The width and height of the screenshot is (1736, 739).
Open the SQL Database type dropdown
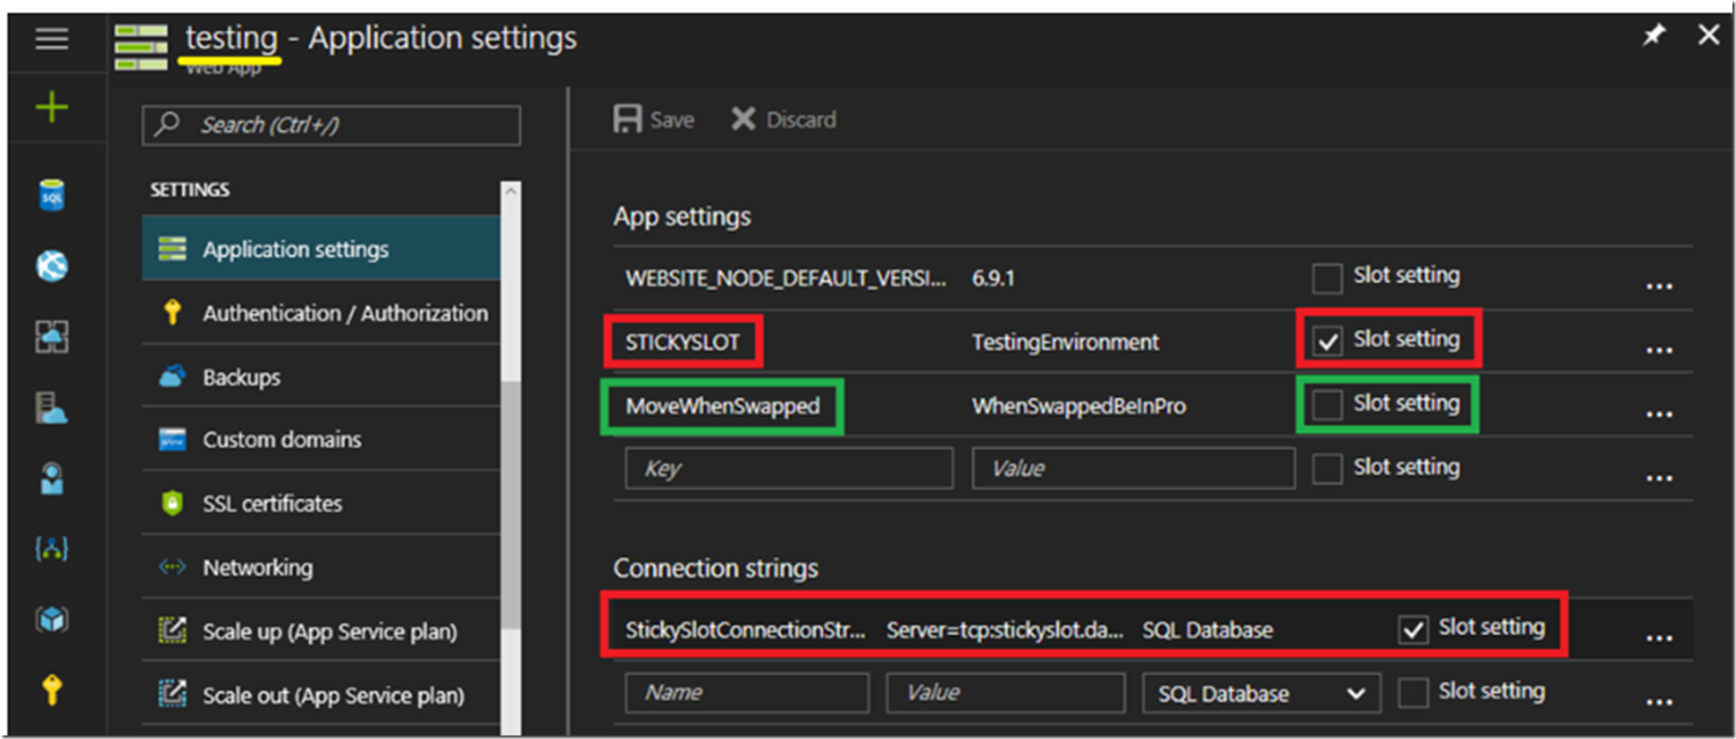[x=1261, y=693]
